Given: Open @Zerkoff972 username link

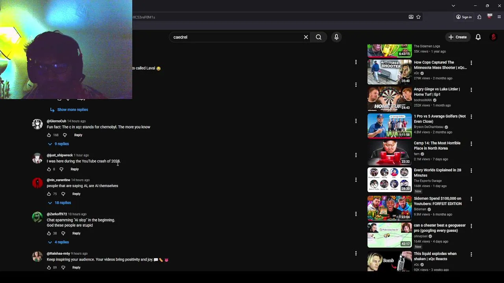Looking at the screenshot, I should point(57,214).
